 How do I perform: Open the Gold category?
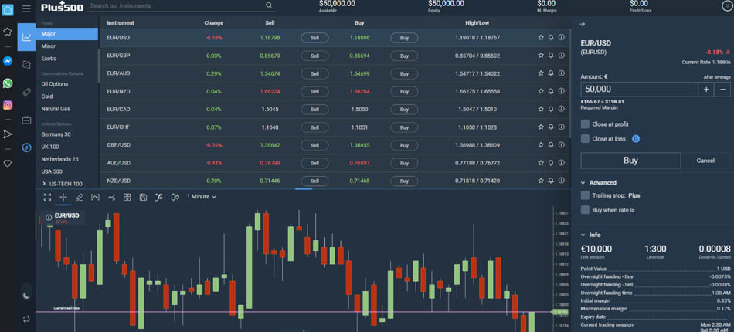(x=47, y=97)
